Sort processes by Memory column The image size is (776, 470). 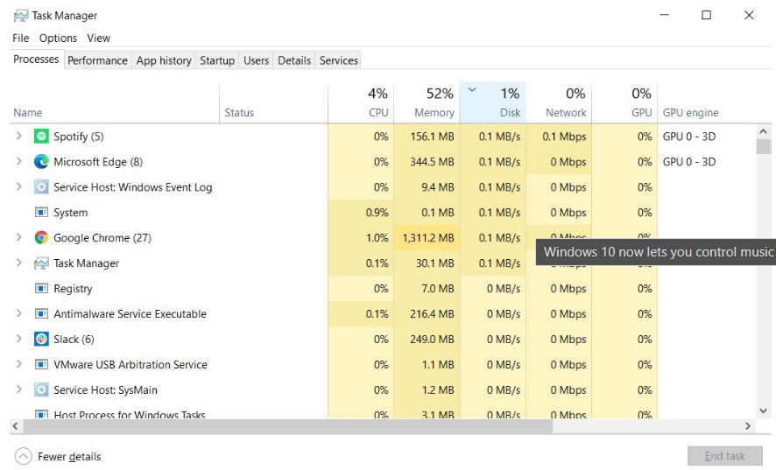coord(427,103)
